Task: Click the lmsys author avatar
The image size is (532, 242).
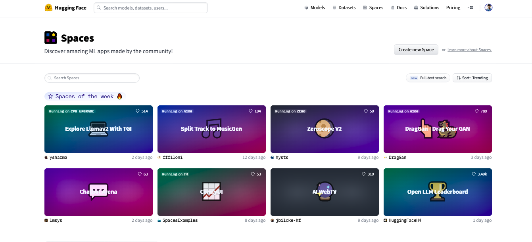Action: point(46,221)
